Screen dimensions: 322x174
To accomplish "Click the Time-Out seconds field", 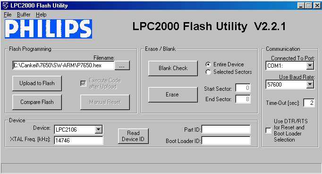I will pyautogui.click(x=309, y=103).
